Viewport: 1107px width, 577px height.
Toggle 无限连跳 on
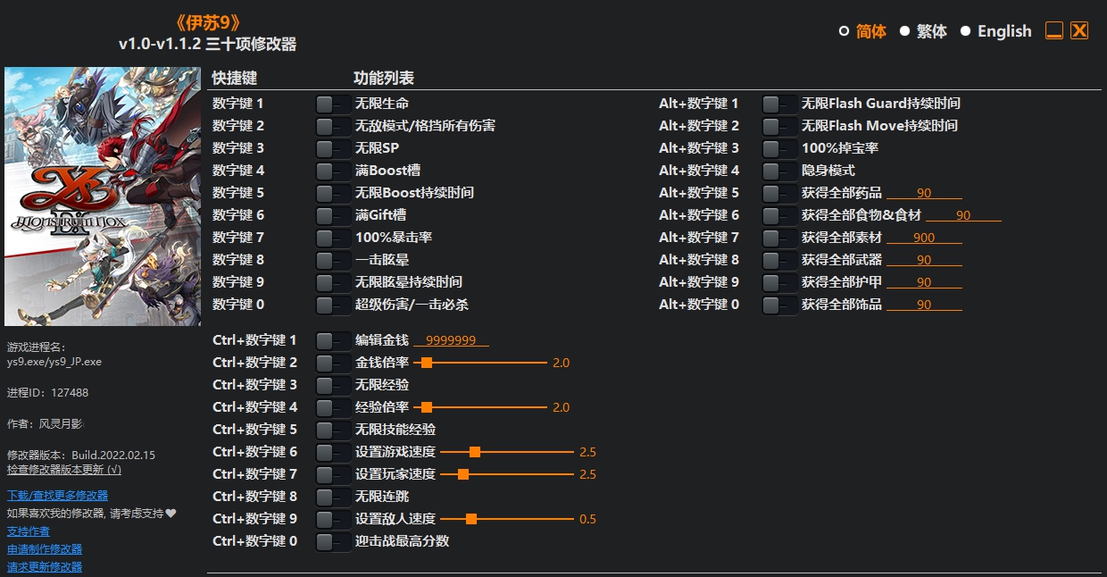(x=331, y=496)
